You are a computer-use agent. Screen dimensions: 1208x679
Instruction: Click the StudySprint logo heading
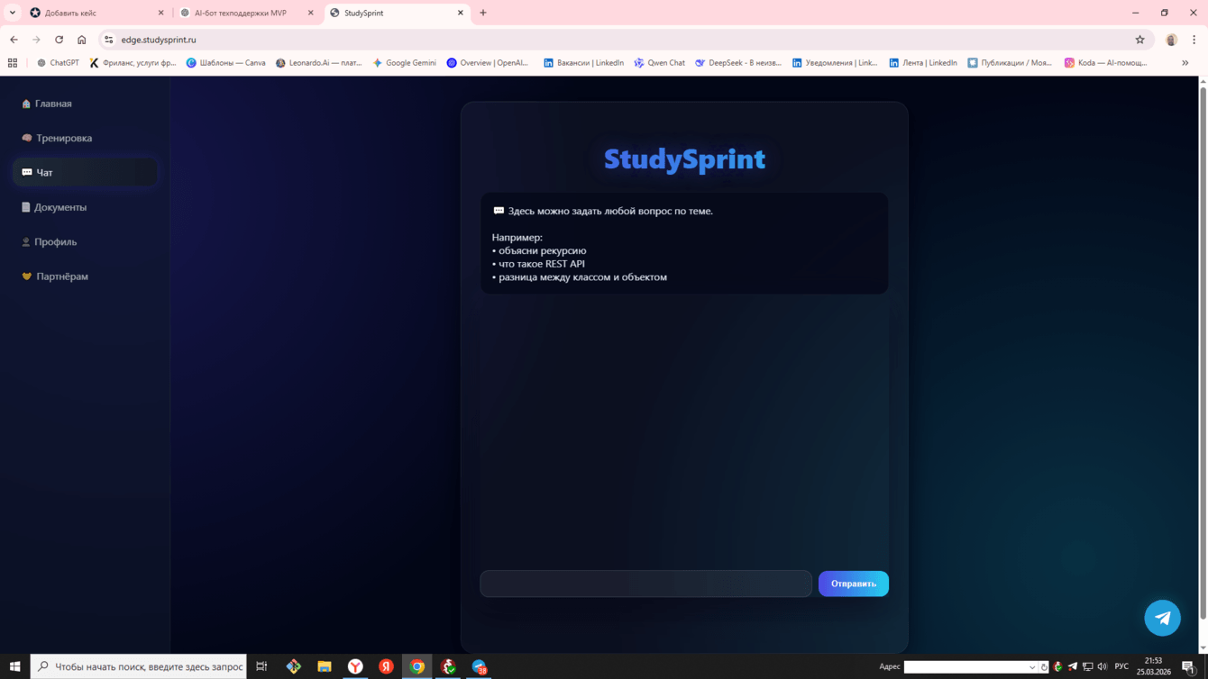click(x=684, y=159)
